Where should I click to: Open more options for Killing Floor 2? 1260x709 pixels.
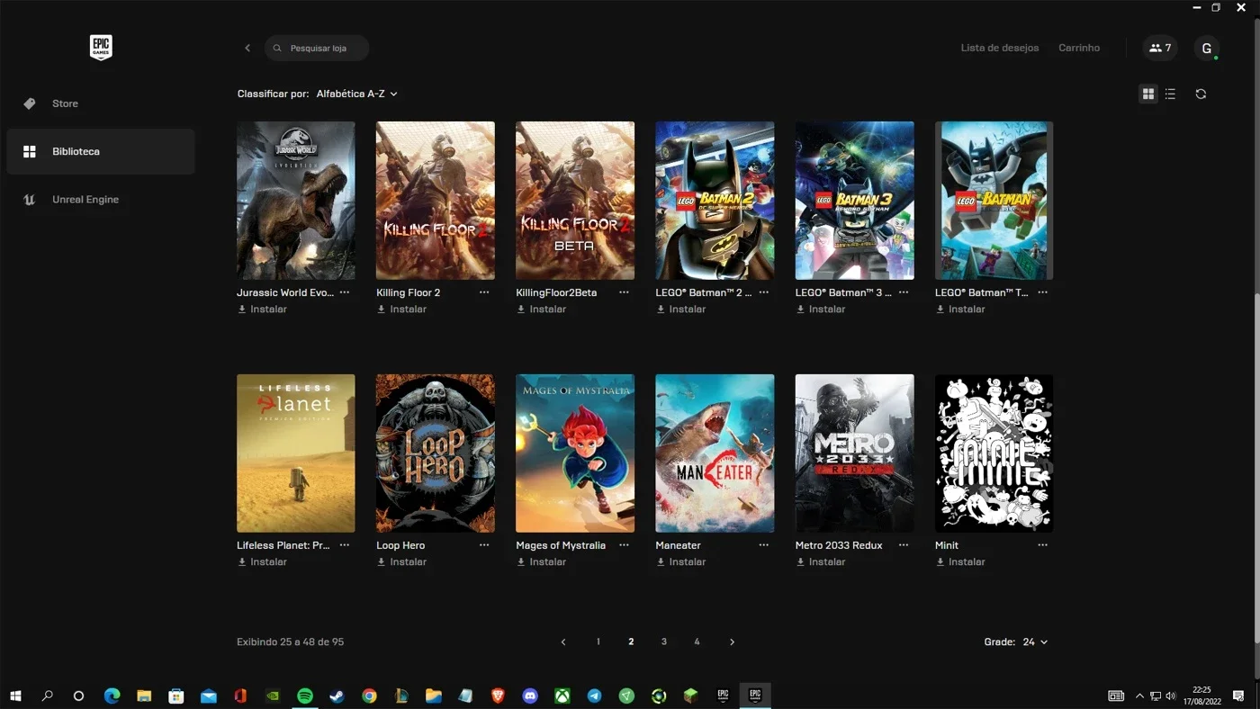click(x=484, y=292)
